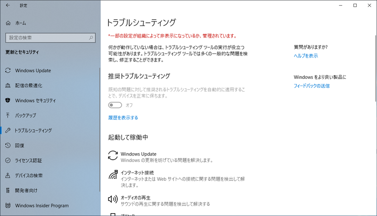377x216 pixels.
Task: Click the インターネット接続 wifi icon
Action: tap(113, 175)
